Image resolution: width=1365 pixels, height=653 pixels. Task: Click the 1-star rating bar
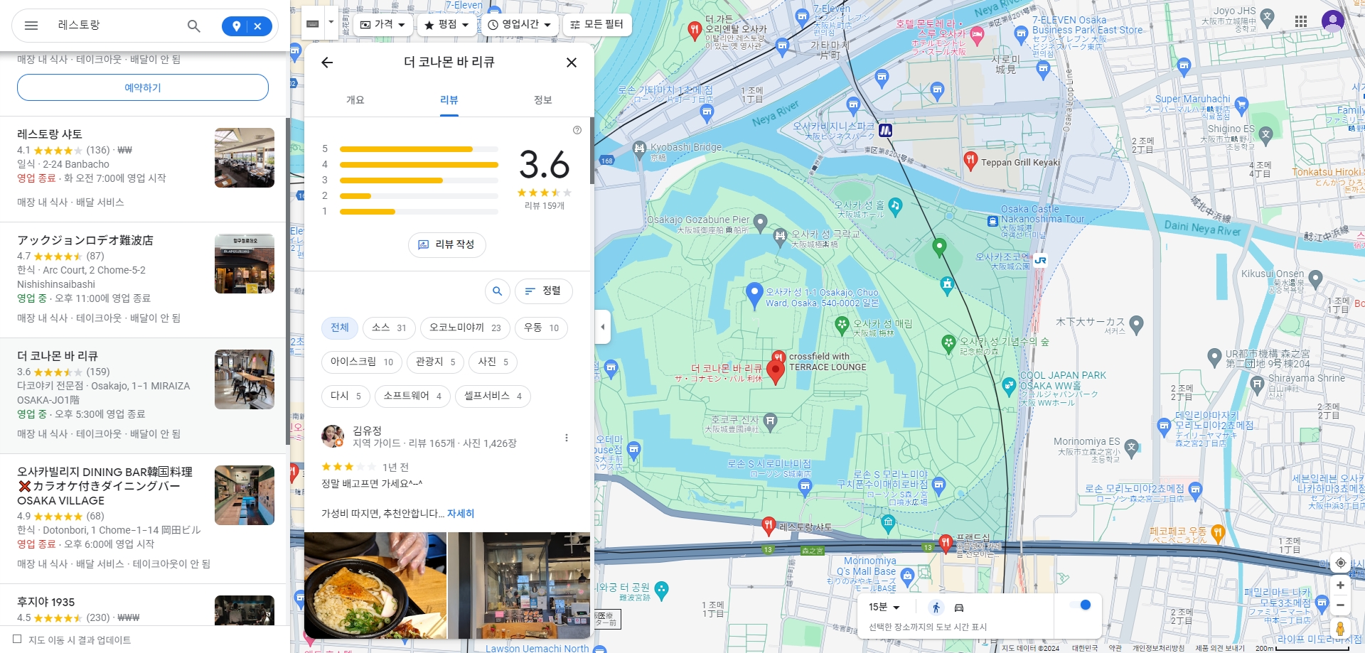click(419, 212)
